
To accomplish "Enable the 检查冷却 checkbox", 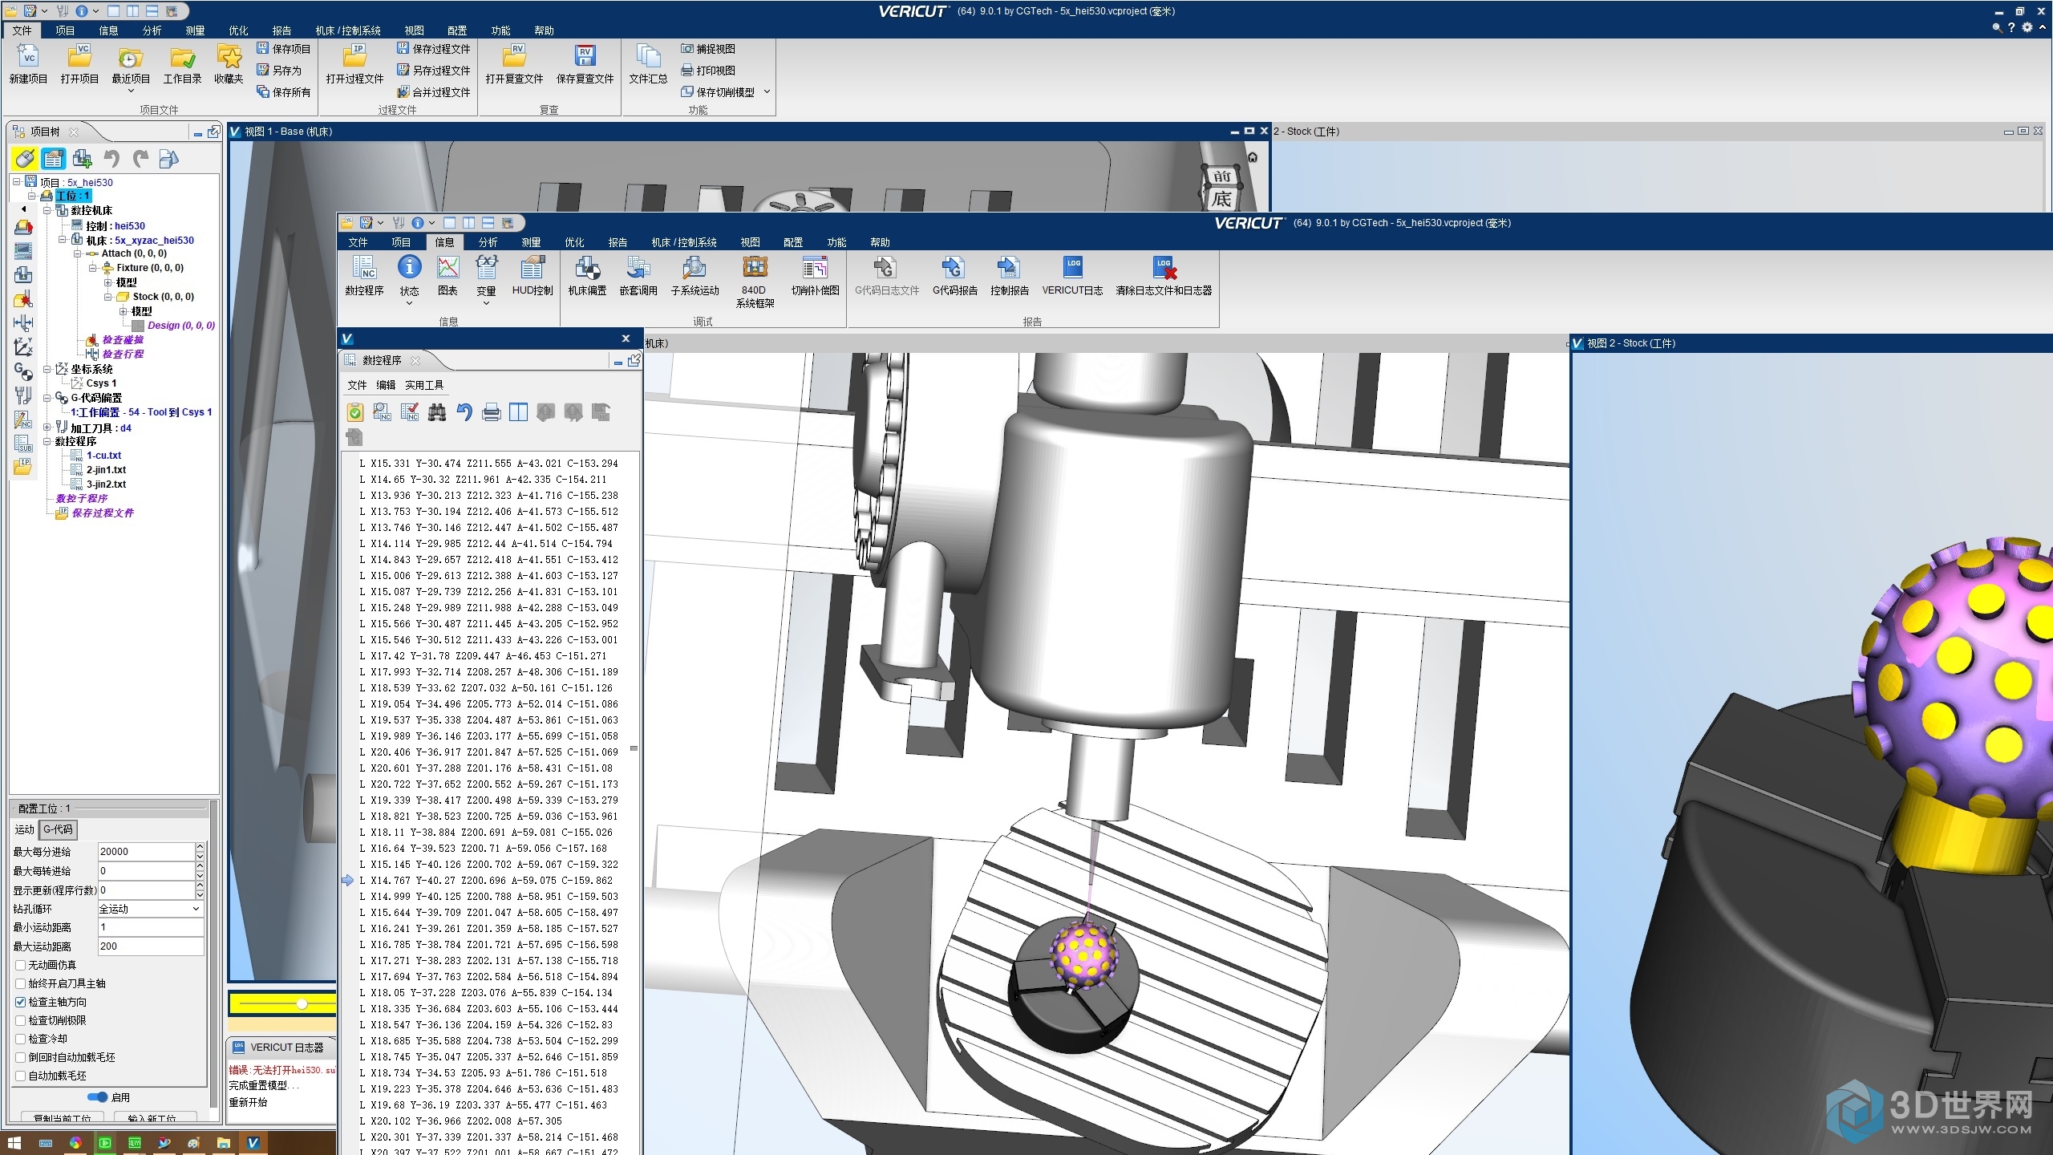I will pyautogui.click(x=21, y=1039).
